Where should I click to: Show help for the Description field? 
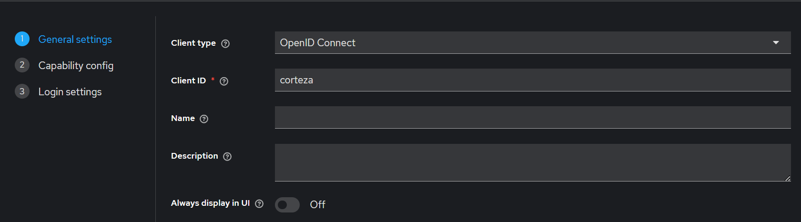pos(227,156)
